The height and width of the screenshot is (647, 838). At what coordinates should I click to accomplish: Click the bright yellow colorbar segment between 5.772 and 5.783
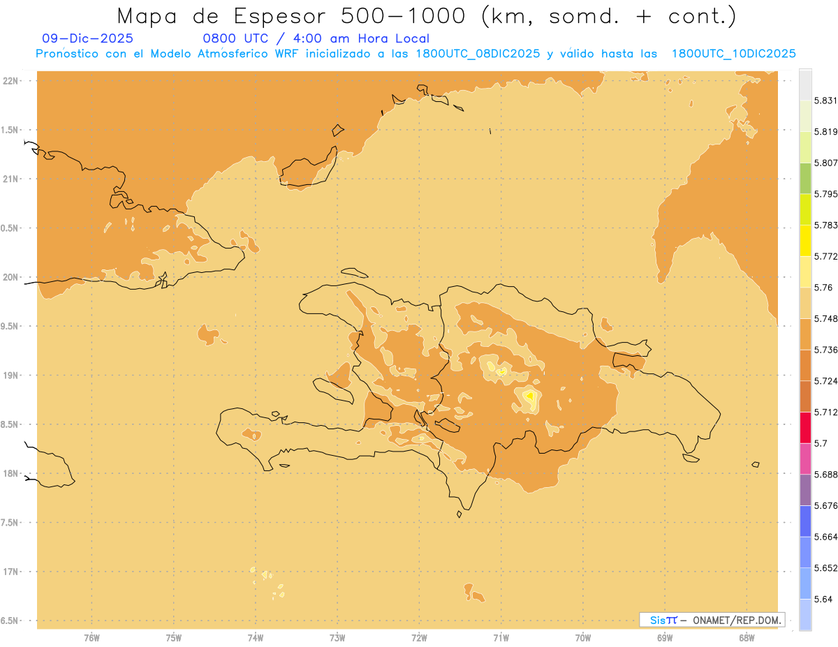coord(805,241)
